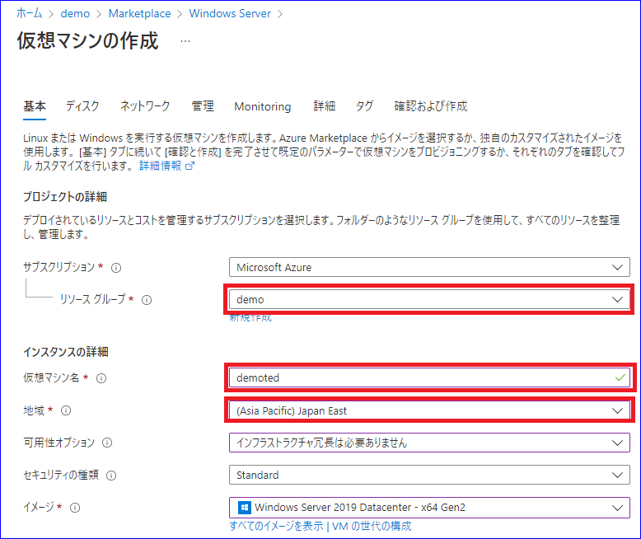Click the 新規作成 link under resource group
Viewport: 641px width, 539px height.
250,318
